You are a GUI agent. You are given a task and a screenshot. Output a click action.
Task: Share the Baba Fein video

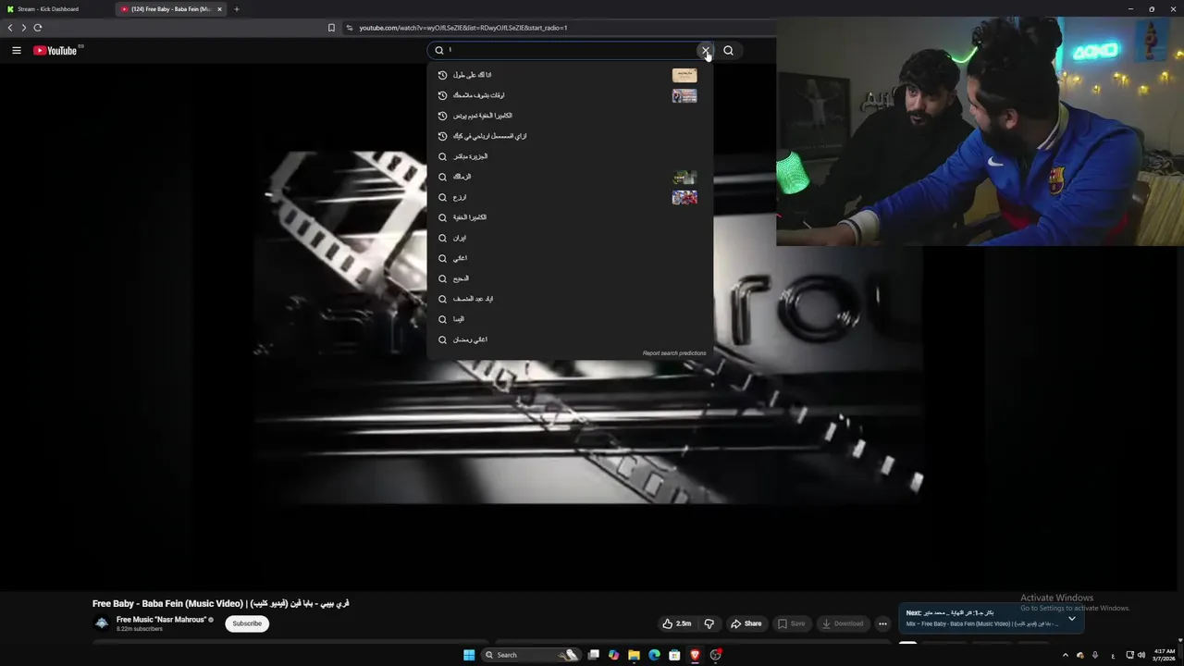click(x=746, y=623)
